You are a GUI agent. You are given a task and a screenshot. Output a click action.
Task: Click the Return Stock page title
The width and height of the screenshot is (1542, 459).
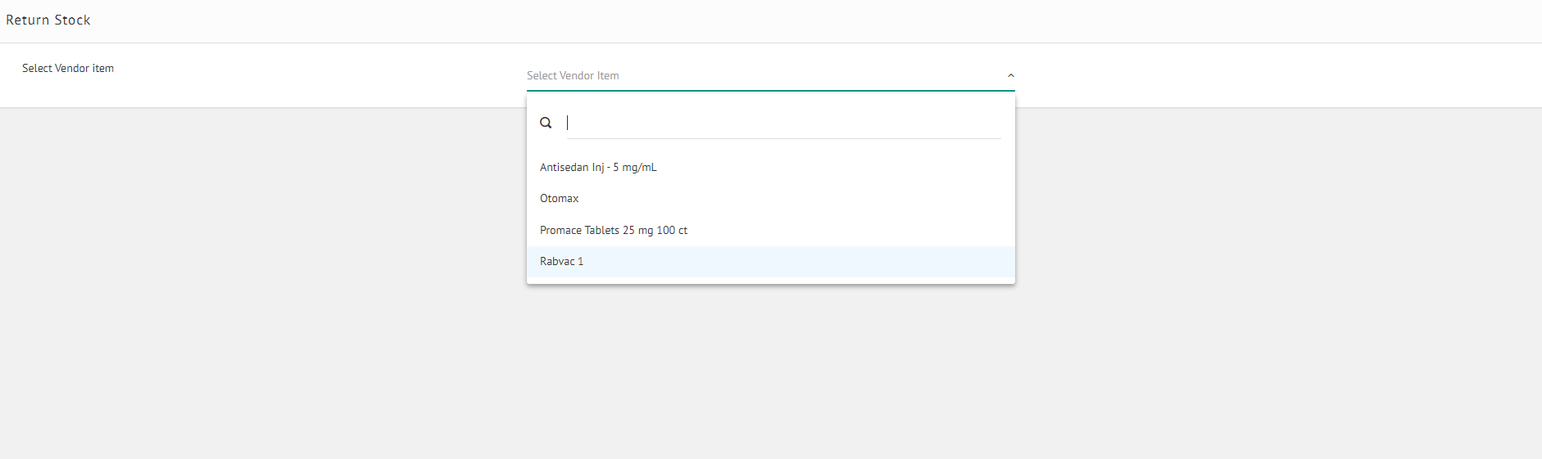pyautogui.click(x=48, y=20)
